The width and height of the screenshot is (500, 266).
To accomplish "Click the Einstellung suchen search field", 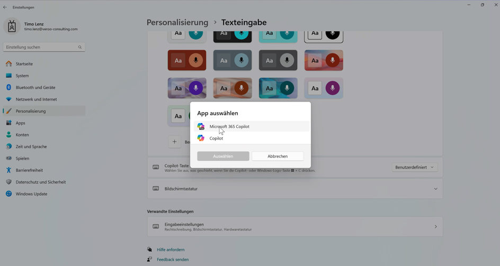I will [x=40, y=47].
